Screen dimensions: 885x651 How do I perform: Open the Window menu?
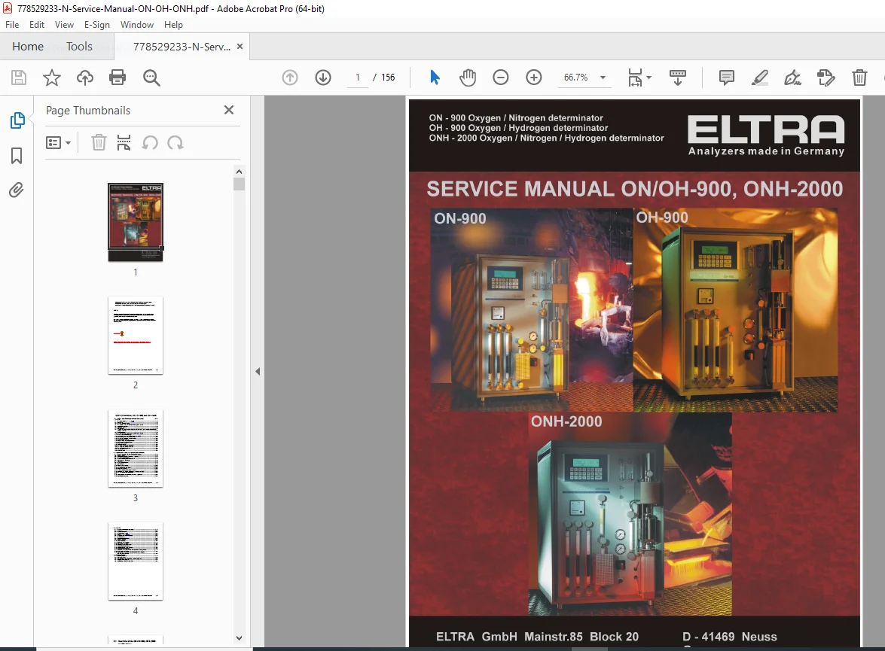(136, 25)
